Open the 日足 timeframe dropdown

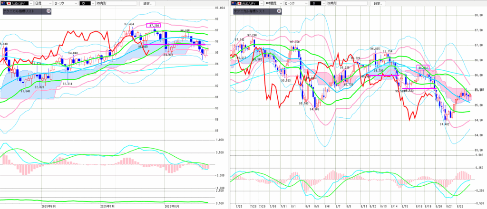pos(43,3)
